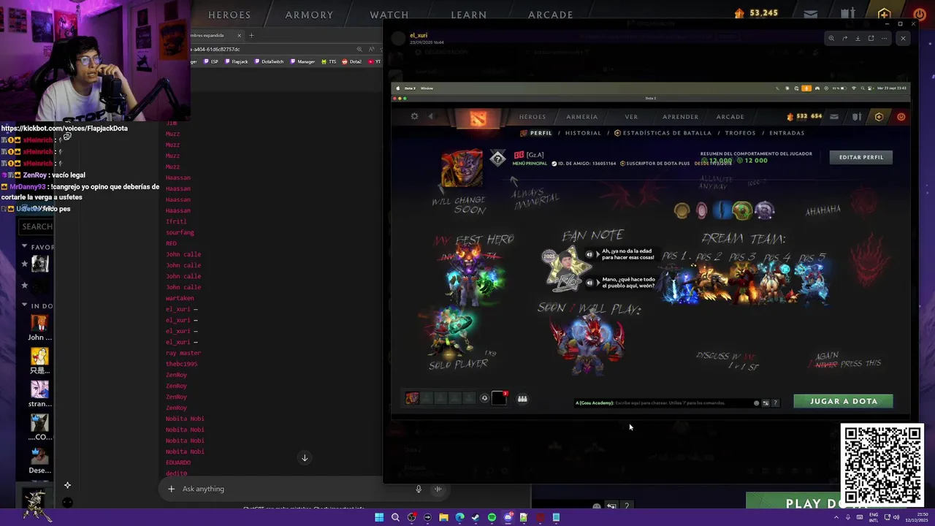Open the ARMORY tab in Dota
The height and width of the screenshot is (526, 935).
(309, 15)
